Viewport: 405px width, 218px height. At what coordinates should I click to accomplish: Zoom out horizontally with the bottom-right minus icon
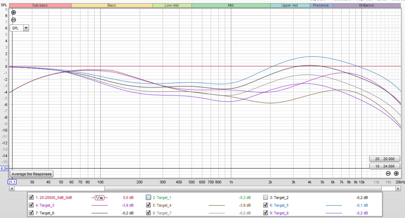388,174
